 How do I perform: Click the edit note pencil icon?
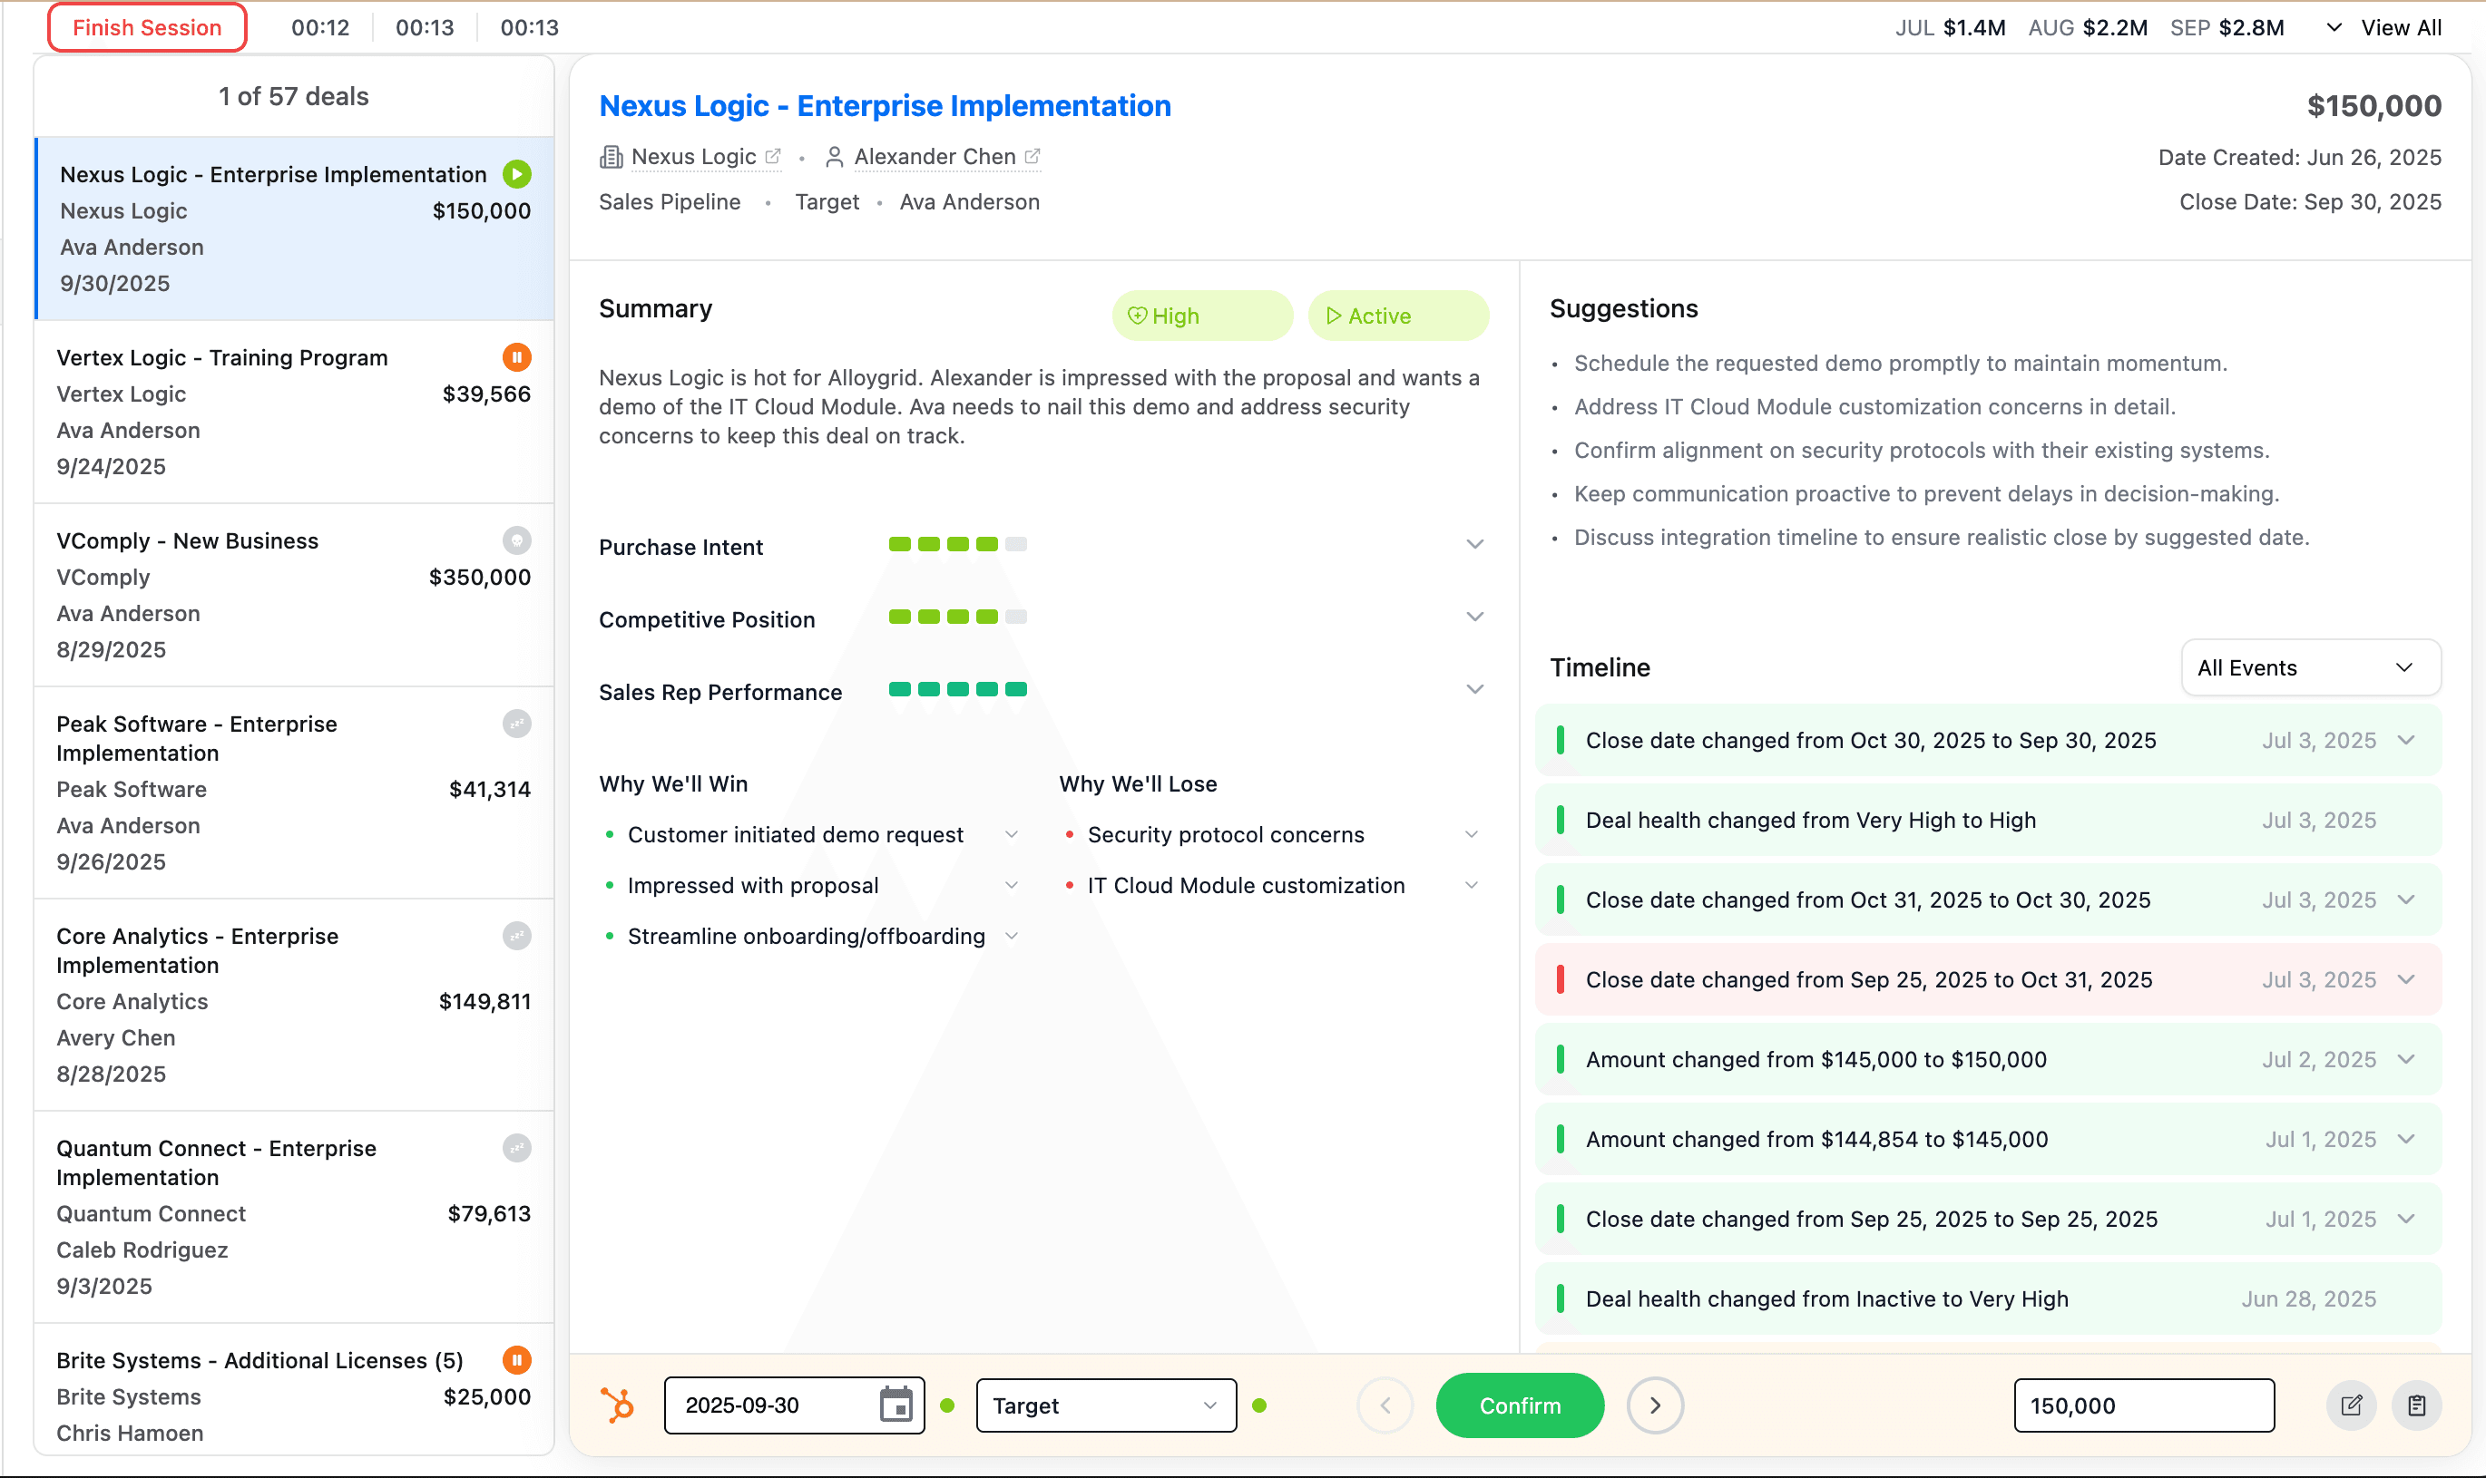pos(2352,1405)
